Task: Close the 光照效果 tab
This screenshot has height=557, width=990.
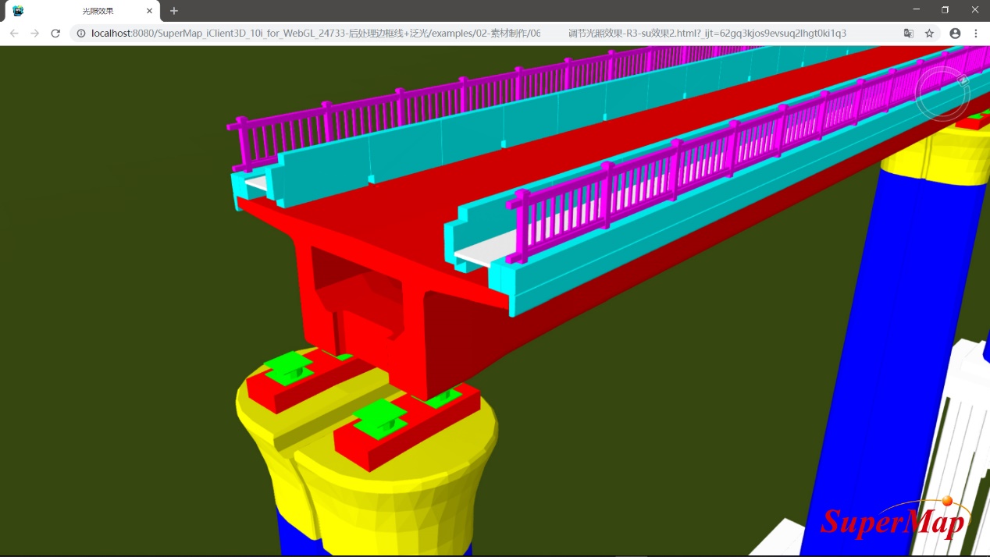Action: click(149, 11)
